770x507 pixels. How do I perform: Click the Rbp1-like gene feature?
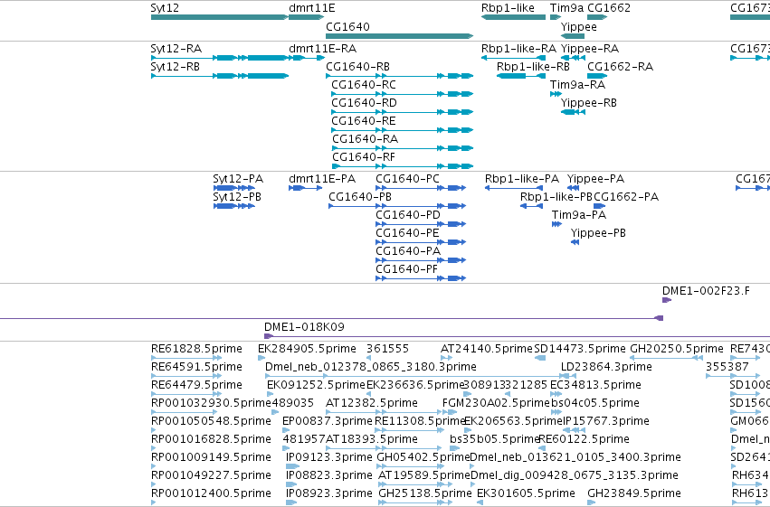[513, 17]
